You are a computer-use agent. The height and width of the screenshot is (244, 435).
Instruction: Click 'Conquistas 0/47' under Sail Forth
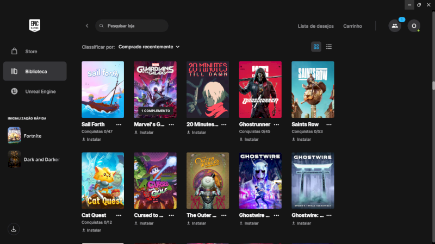(x=97, y=132)
